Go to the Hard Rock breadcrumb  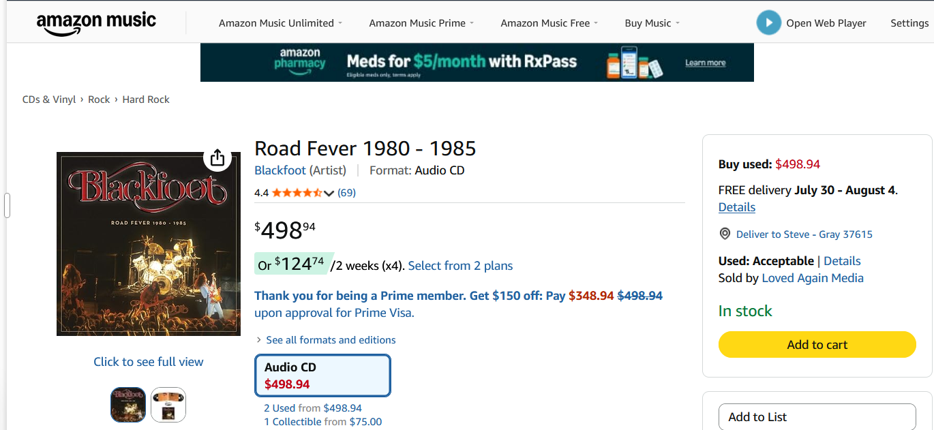tap(146, 99)
